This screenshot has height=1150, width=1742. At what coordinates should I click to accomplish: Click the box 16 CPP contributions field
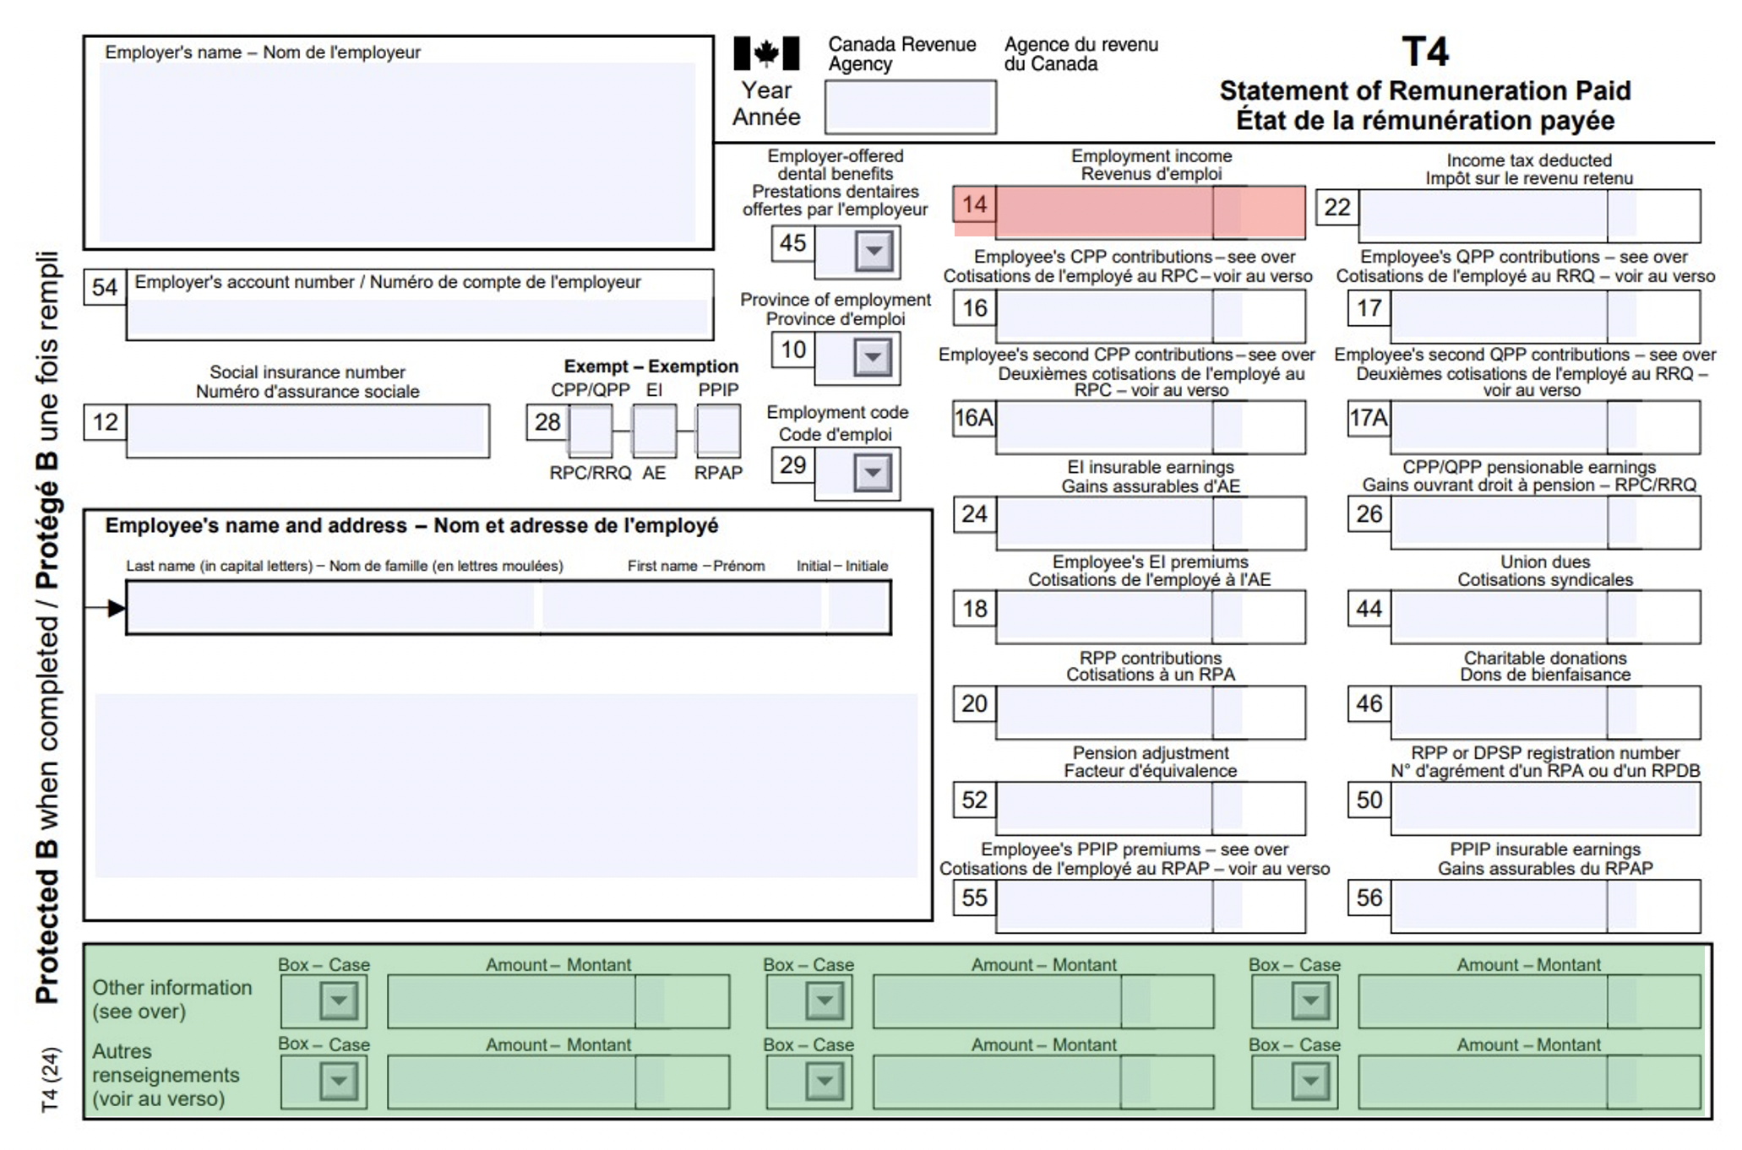[1150, 316]
